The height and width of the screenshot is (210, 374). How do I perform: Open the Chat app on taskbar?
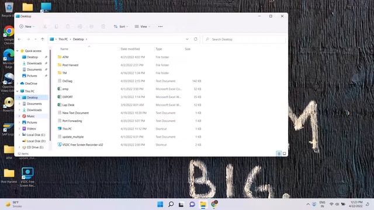pos(192,204)
